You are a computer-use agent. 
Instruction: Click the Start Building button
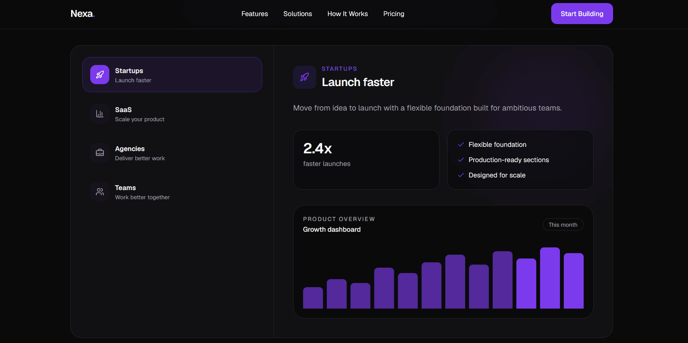pyautogui.click(x=582, y=14)
